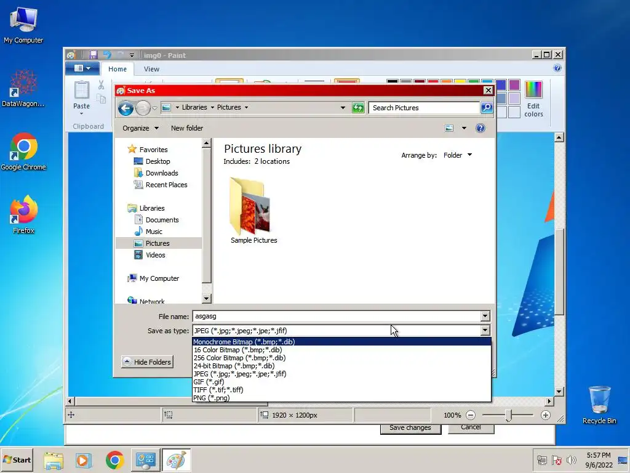Viewport: 630px width, 473px height.
Task: Expand the address bar previous locations dropdown
Action: click(x=343, y=107)
